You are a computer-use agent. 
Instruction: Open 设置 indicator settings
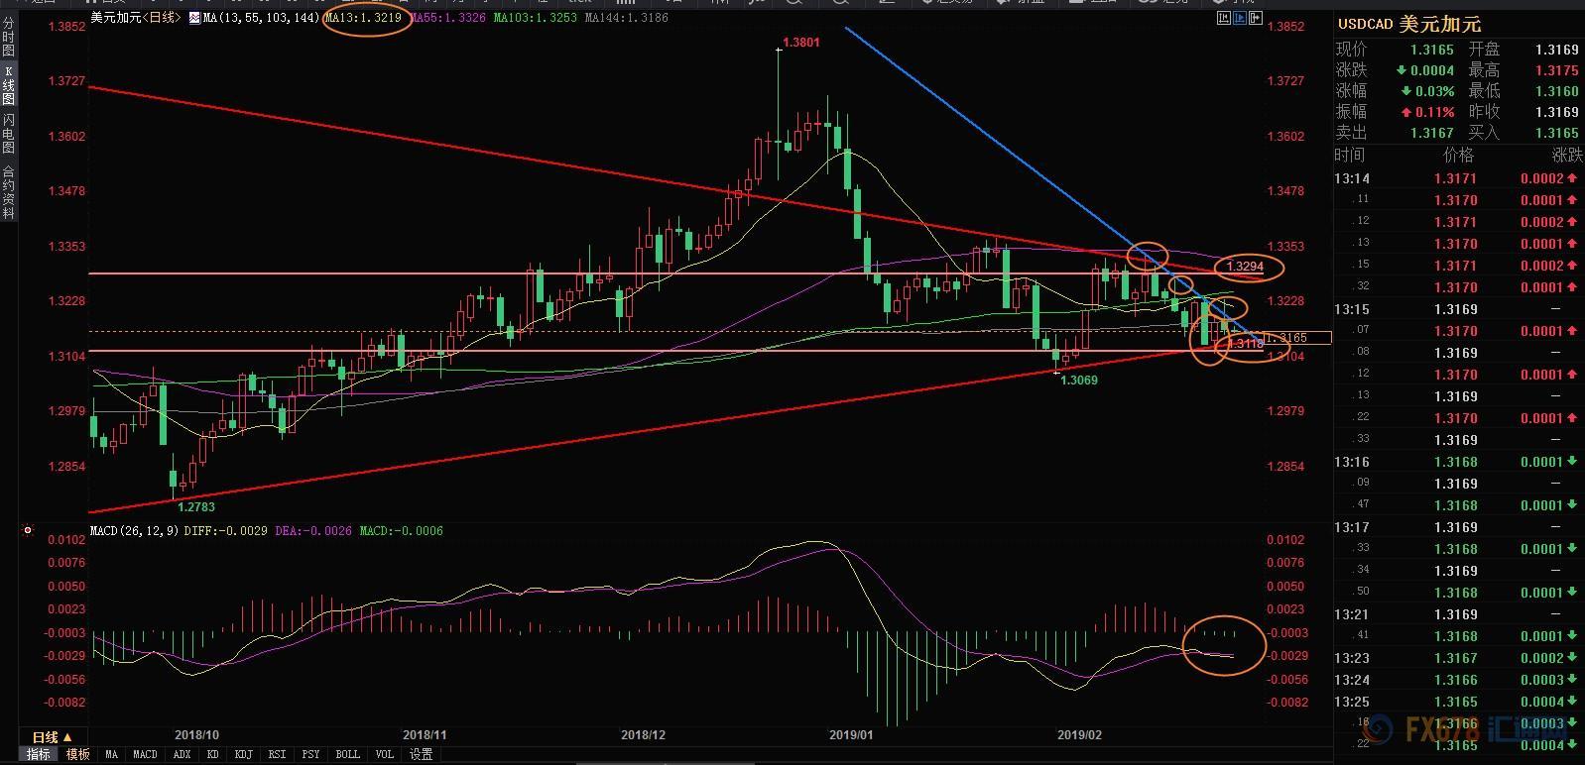[422, 754]
